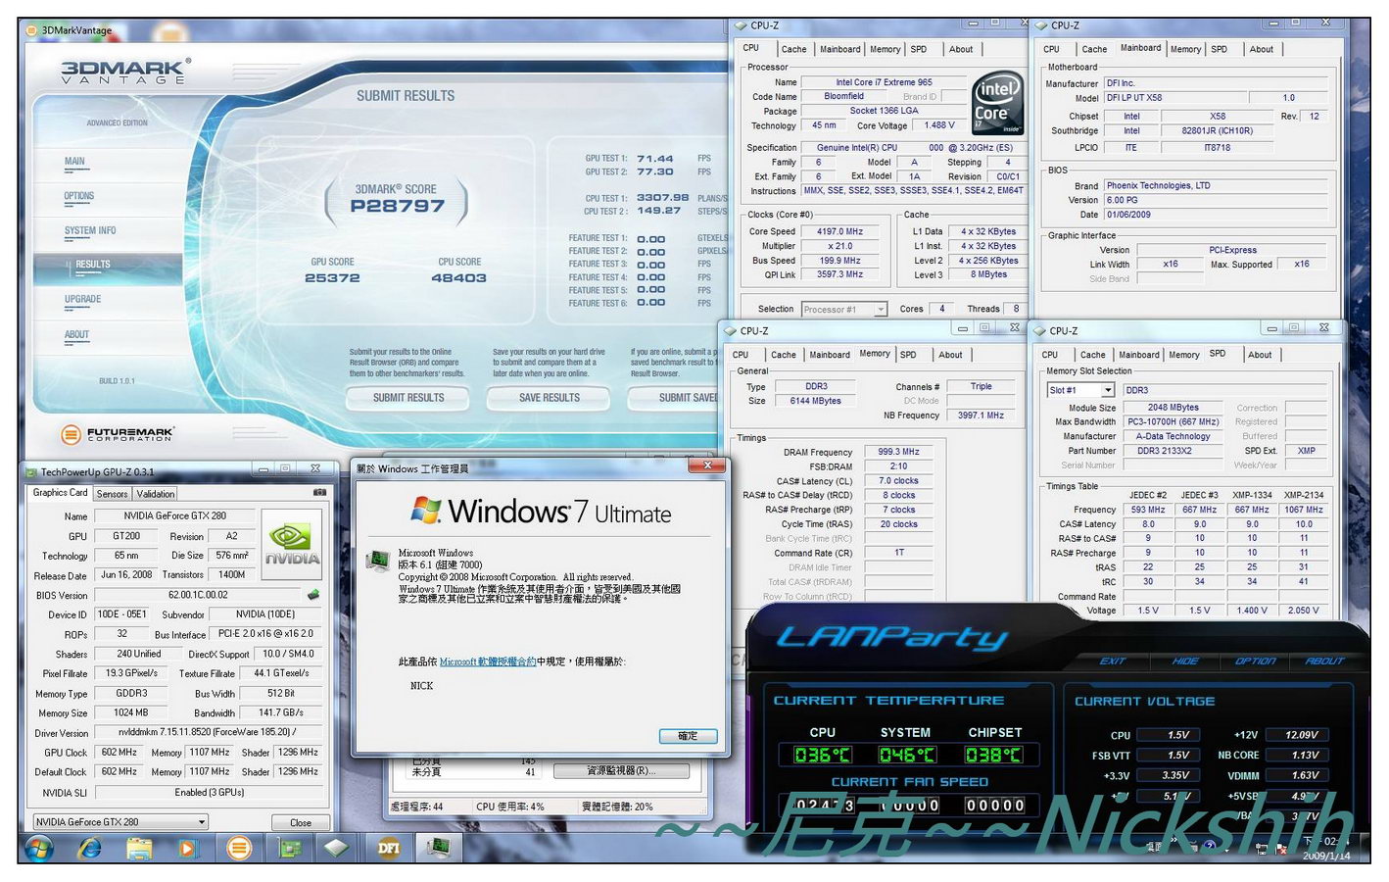Image resolution: width=1389 pixels, height=882 pixels.
Task: Switch to the CPU-Z chip taskbar icon
Action: 338,848
